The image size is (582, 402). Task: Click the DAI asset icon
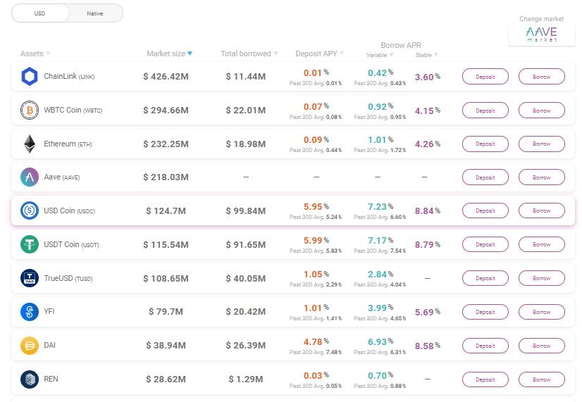tap(30, 345)
